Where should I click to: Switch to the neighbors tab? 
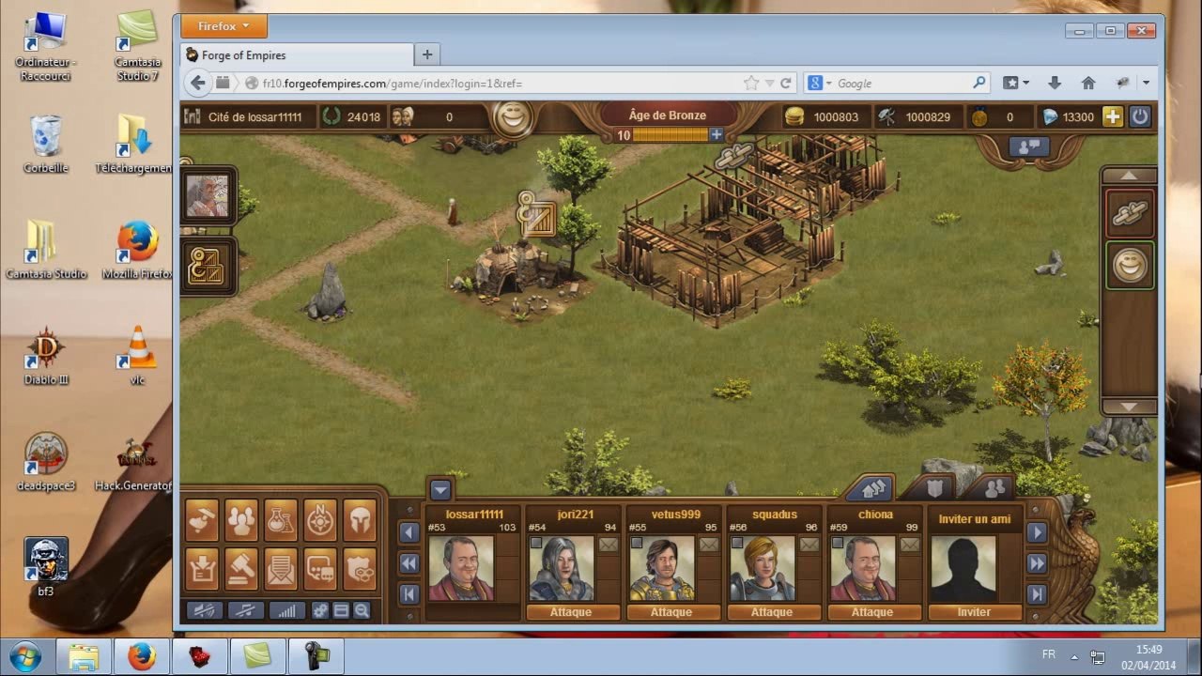873,488
